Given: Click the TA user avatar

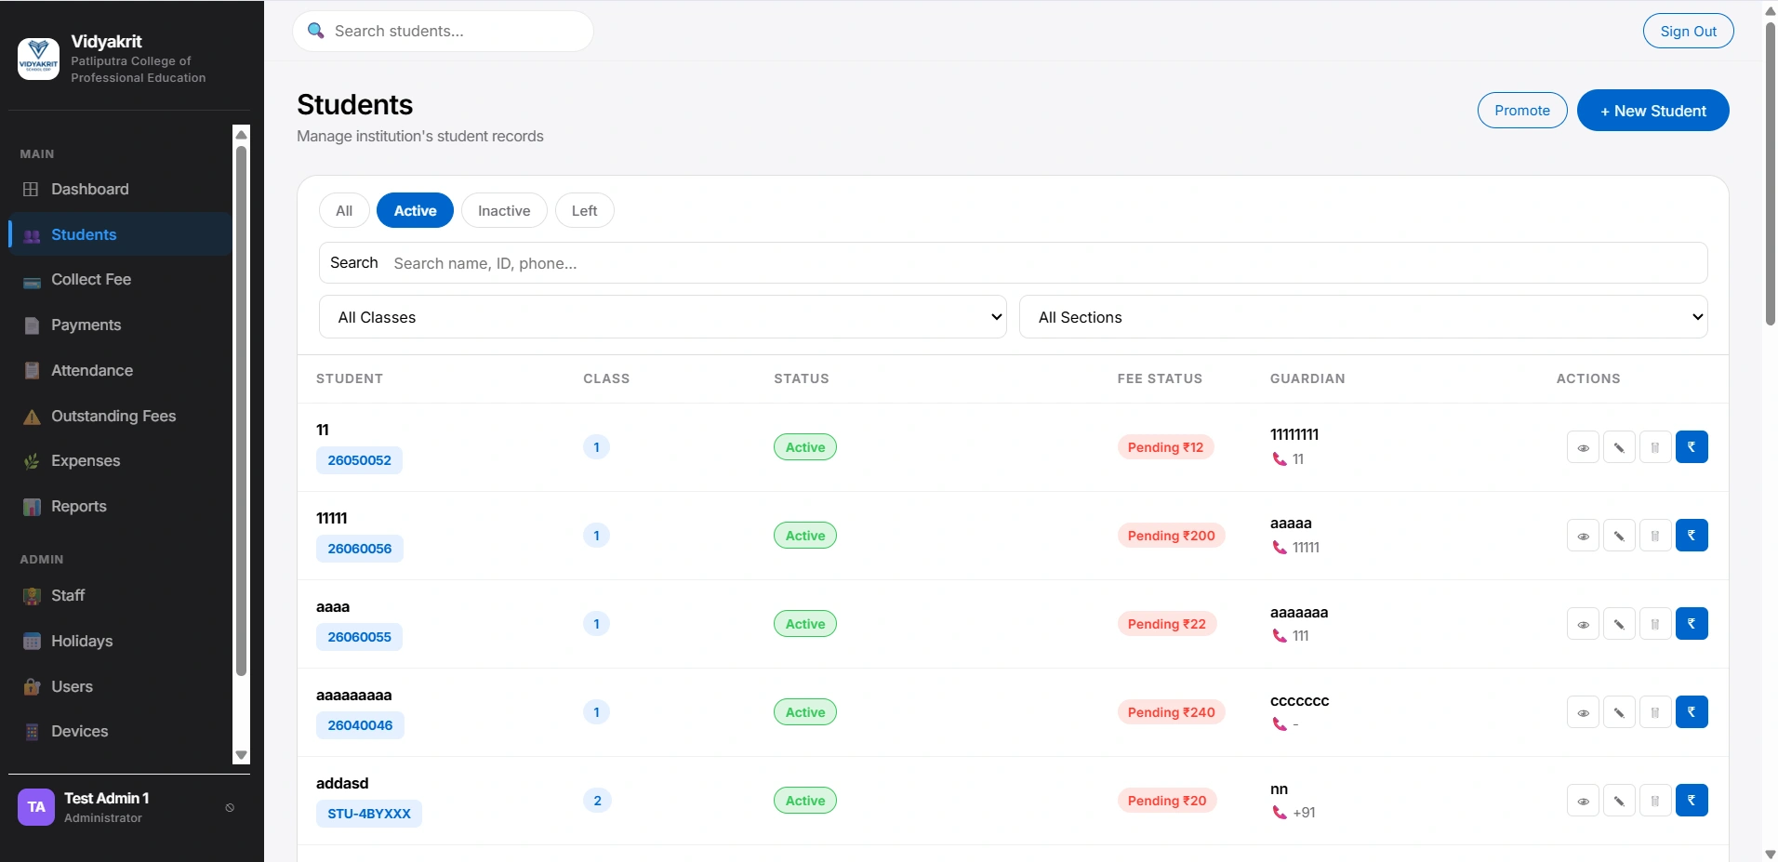Looking at the screenshot, I should [36, 807].
